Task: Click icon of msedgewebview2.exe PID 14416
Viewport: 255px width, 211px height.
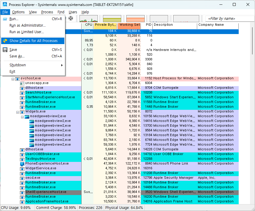Action: point(32,121)
